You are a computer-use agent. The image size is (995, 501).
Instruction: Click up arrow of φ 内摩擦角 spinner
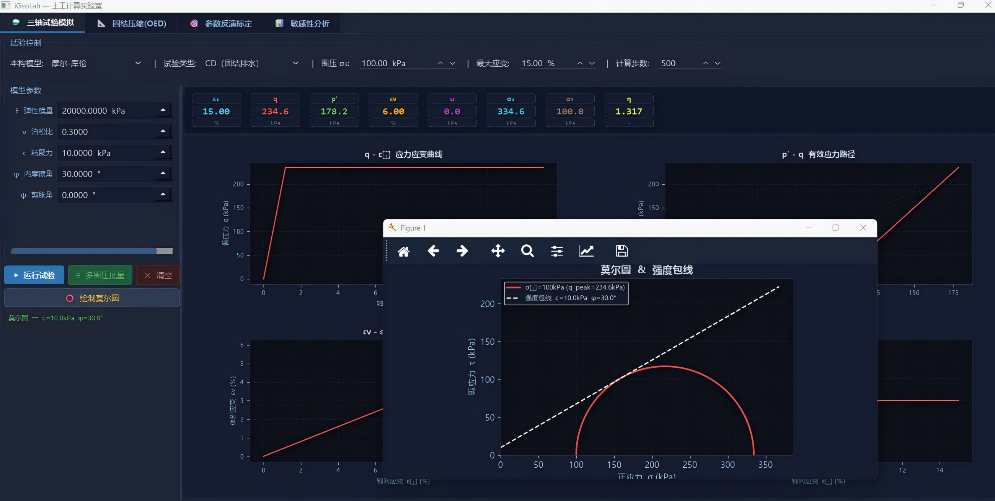[x=163, y=173]
